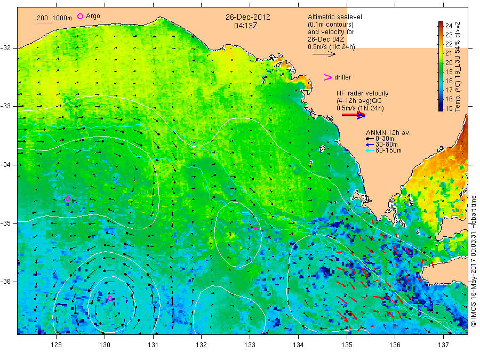
Task: Click the 24 value on the temperature scale
Action: (x=449, y=26)
